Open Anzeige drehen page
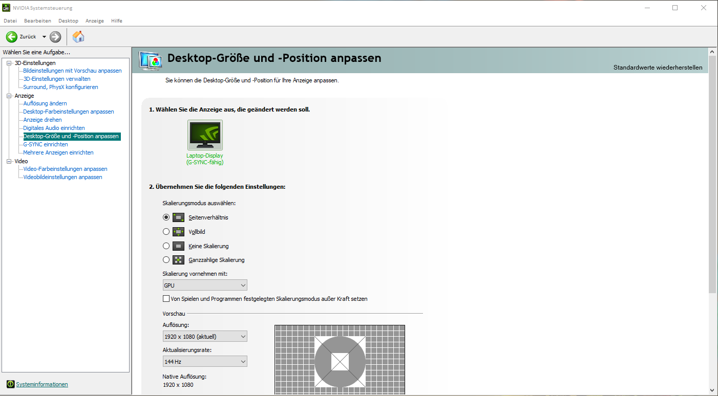The height and width of the screenshot is (396, 718). [43, 120]
